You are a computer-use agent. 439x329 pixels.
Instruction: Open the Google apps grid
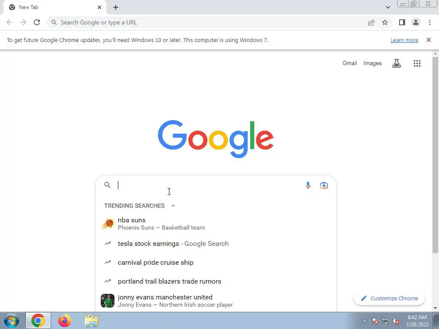pyautogui.click(x=417, y=63)
